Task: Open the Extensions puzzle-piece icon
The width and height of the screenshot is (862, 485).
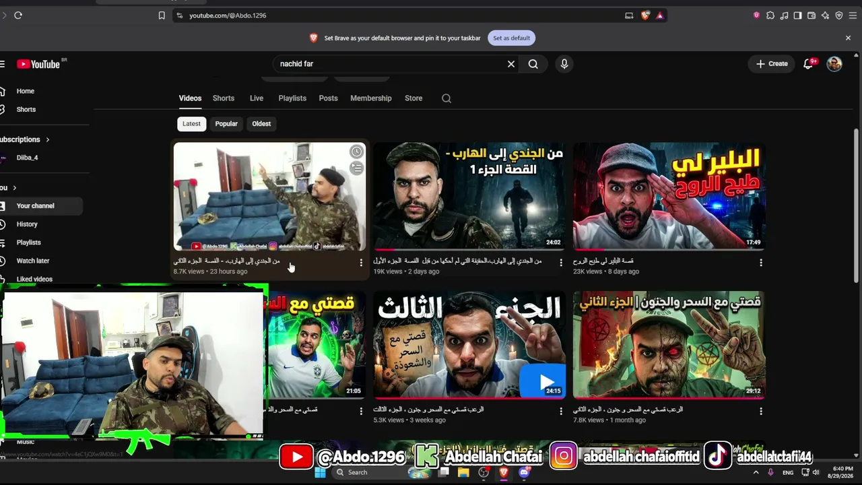Action: 770,15
